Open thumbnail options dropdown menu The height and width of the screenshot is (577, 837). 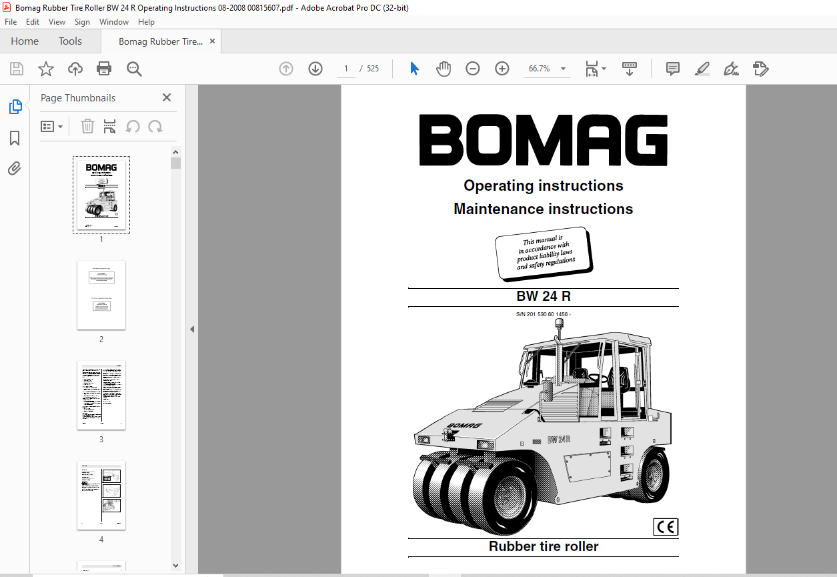pos(52,126)
